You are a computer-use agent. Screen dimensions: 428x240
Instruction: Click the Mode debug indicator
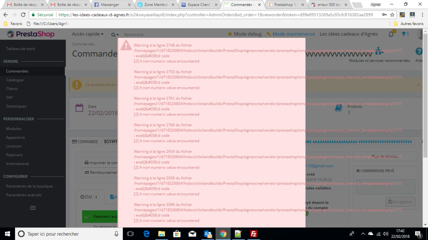(x=244, y=34)
